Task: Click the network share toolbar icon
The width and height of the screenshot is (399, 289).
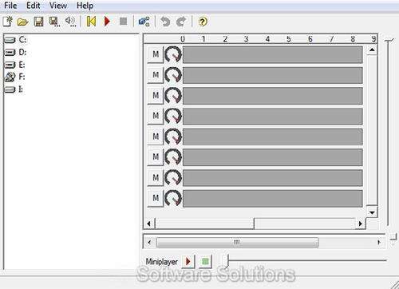Action: tap(144, 22)
